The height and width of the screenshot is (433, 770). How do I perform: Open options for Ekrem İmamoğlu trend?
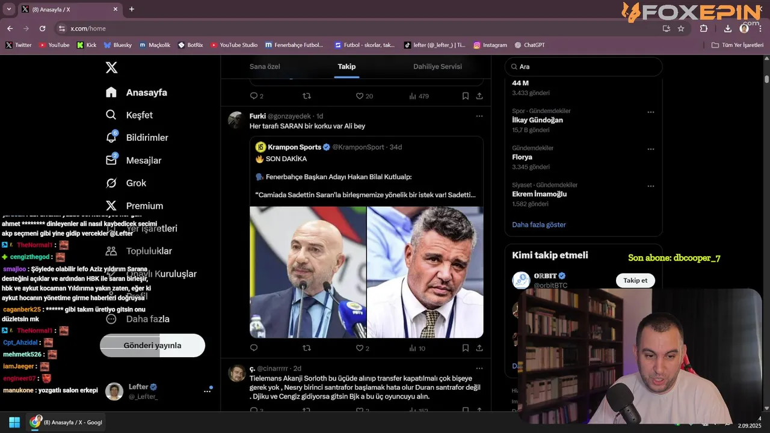click(650, 186)
